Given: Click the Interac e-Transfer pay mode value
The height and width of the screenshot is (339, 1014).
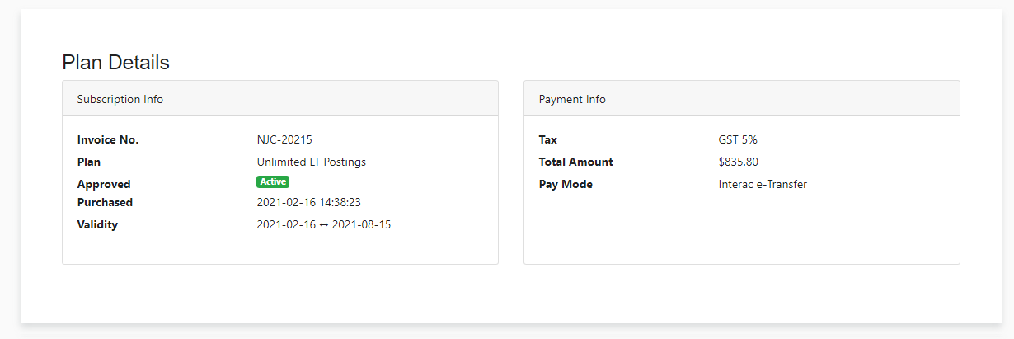Looking at the screenshot, I should coord(762,184).
